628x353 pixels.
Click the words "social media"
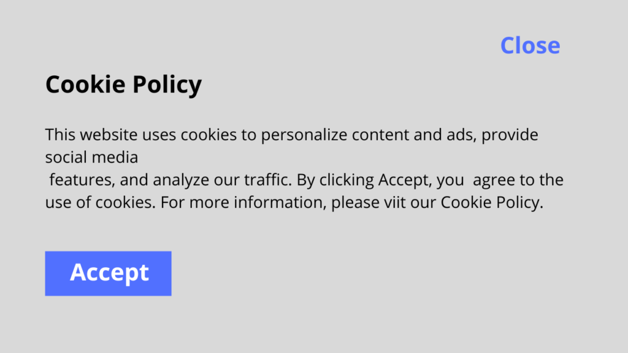[x=91, y=158]
